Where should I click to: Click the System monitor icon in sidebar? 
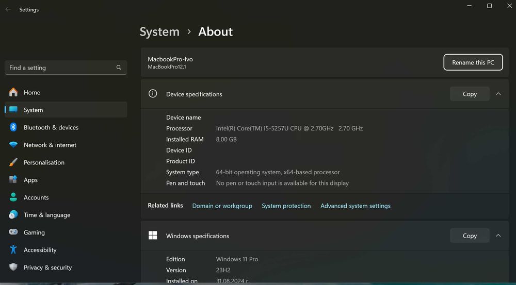[x=13, y=110]
